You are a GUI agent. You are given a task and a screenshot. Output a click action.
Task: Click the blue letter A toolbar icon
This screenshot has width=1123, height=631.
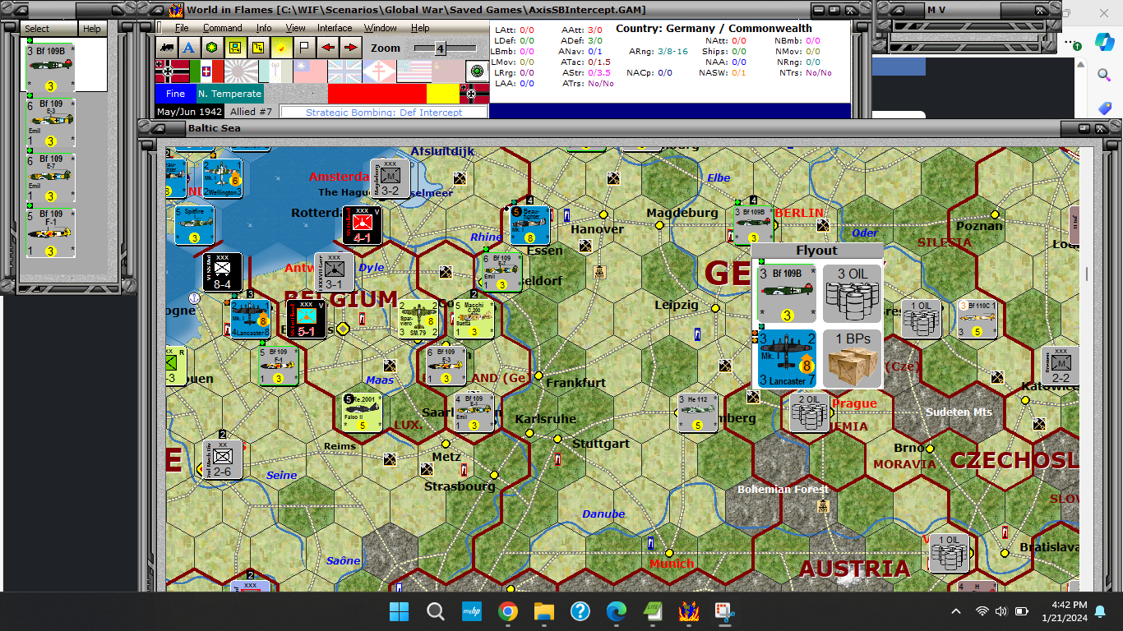coord(190,48)
